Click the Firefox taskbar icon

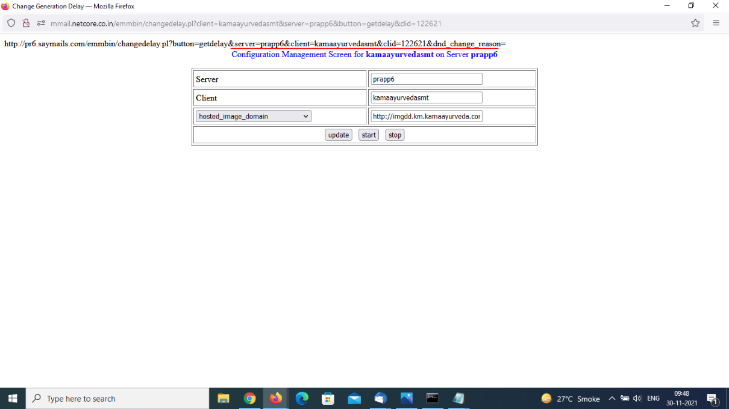click(x=276, y=398)
